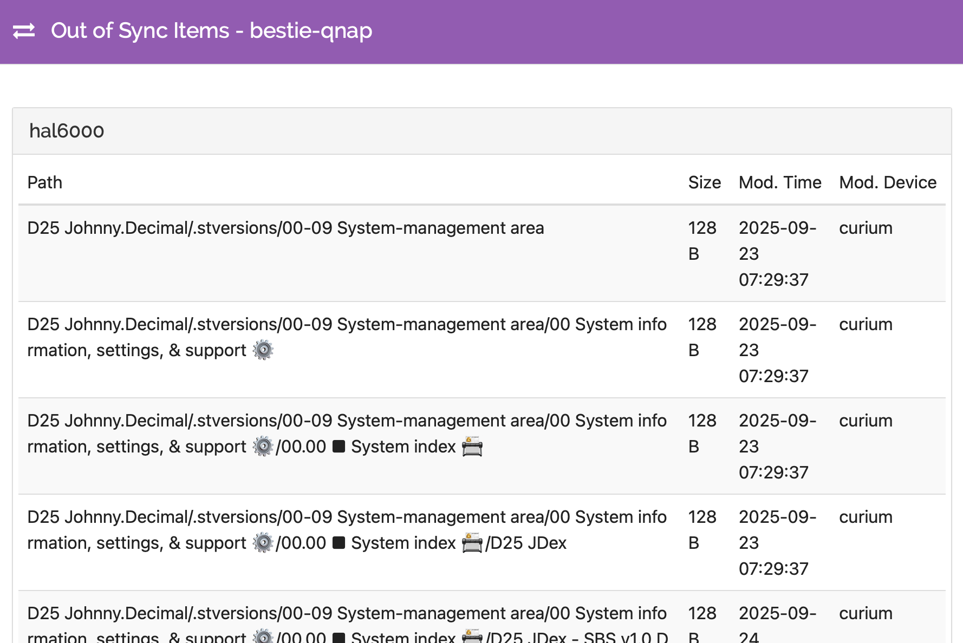Select the hal6000 device panel heading
The width and height of the screenshot is (963, 643).
67,131
